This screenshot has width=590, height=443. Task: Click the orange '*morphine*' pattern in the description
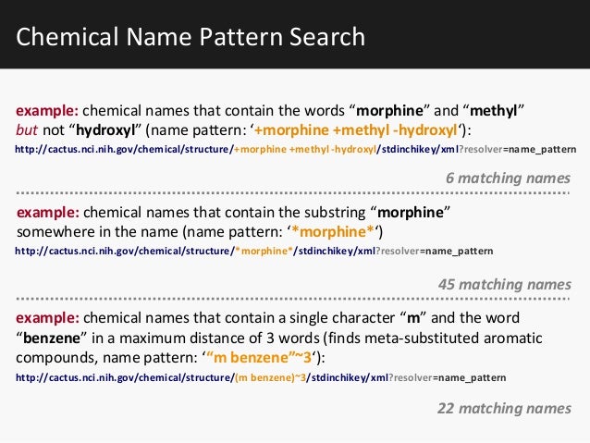334,231
